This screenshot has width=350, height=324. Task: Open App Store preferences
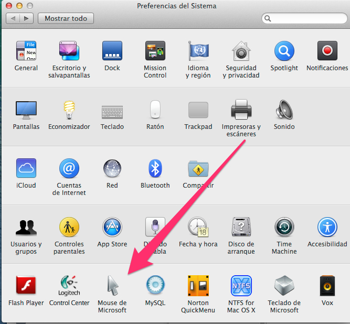[112, 227]
